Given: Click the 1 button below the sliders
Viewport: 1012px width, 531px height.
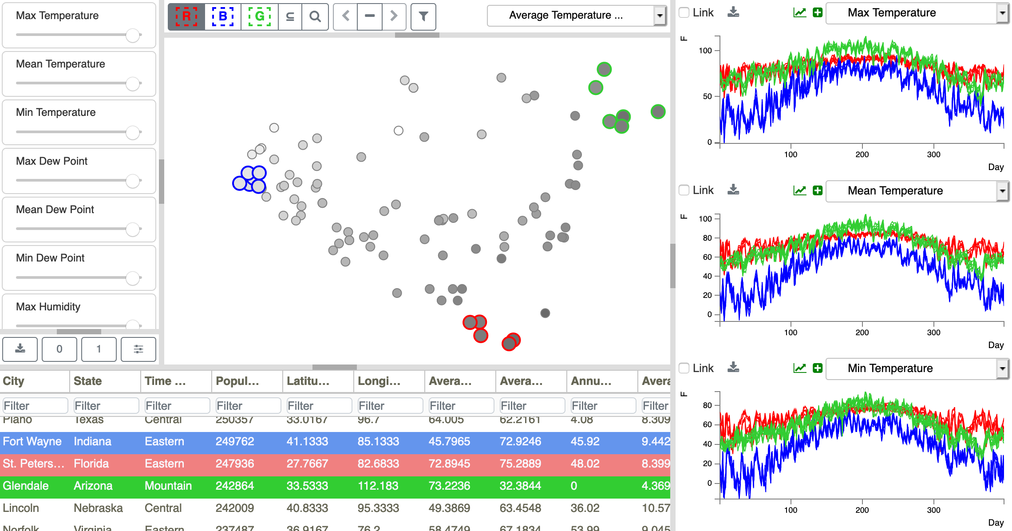Looking at the screenshot, I should pyautogui.click(x=99, y=349).
